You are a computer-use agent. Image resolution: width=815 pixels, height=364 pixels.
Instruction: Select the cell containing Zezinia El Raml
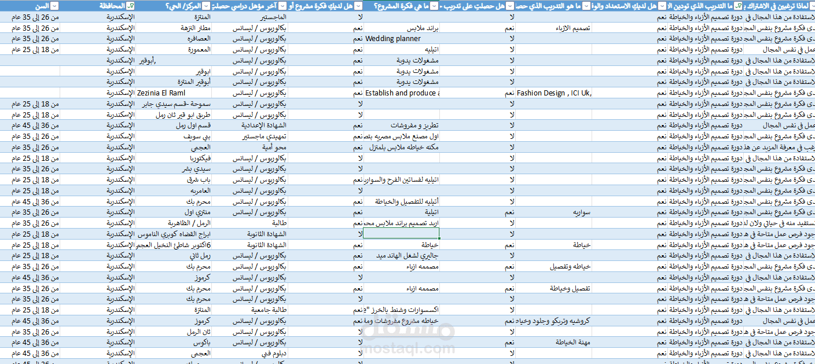click(173, 93)
